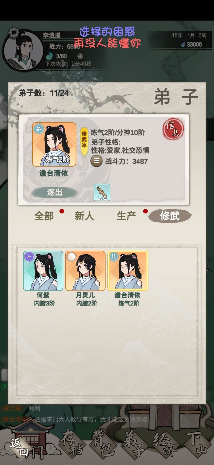Switch to the 新人 tab
The width and height of the screenshot is (214, 465).
[x=84, y=216]
